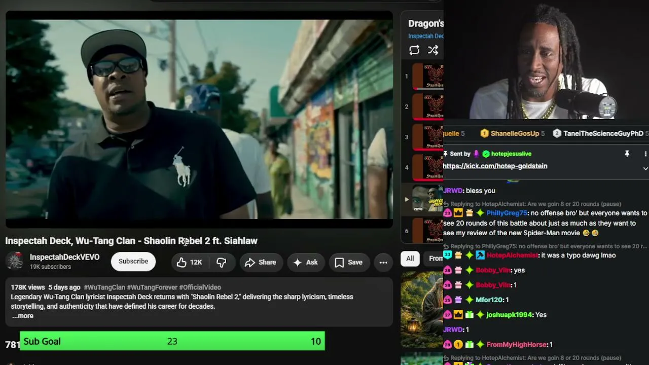This screenshot has height=365, width=649.
Task: Toggle loop playlist icon
Action: (414, 50)
